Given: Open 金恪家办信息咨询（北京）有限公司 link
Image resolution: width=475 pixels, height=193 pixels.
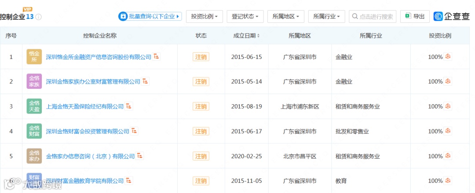Looking at the screenshot, I should pyautogui.click(x=90, y=157).
